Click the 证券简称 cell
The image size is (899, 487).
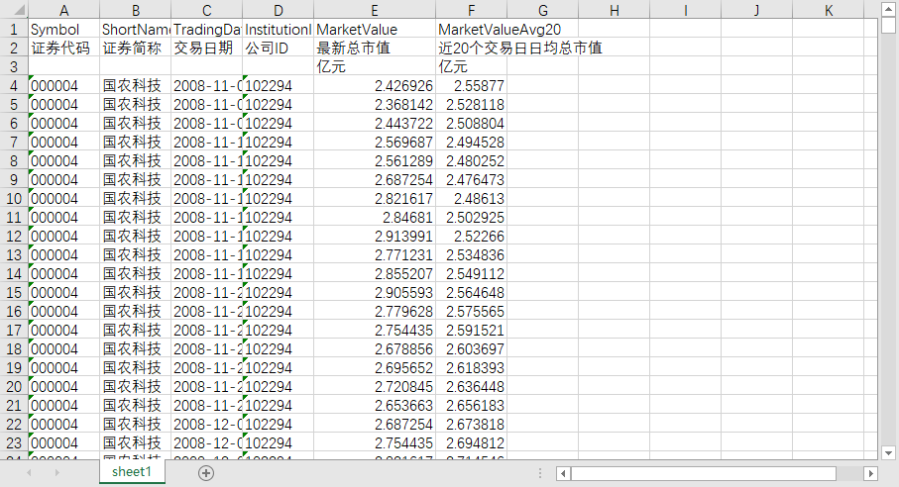136,49
